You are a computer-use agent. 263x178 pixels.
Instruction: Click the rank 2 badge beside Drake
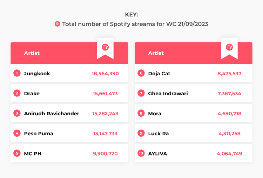tap(17, 93)
